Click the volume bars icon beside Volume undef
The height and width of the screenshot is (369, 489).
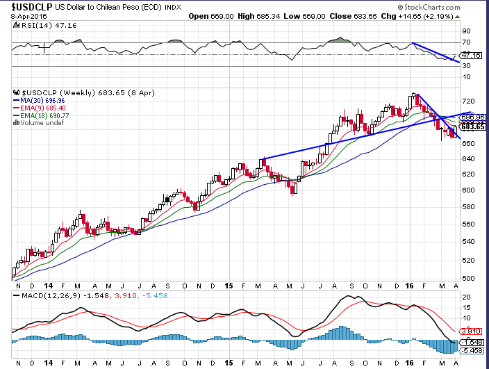pyautogui.click(x=16, y=122)
